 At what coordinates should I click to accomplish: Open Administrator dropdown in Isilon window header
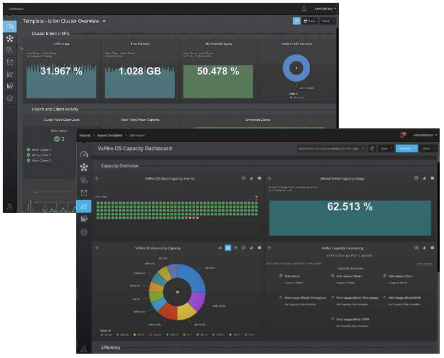[x=325, y=9]
